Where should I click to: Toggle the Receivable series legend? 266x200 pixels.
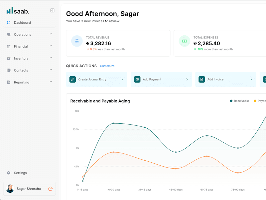tap(239, 101)
